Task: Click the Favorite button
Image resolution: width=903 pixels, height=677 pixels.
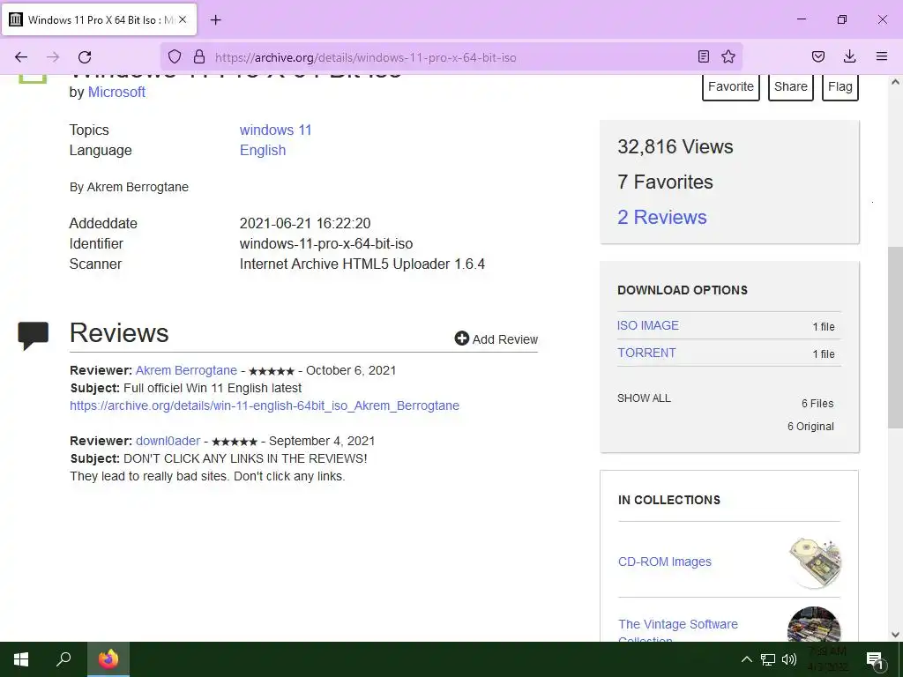Action: (731, 87)
